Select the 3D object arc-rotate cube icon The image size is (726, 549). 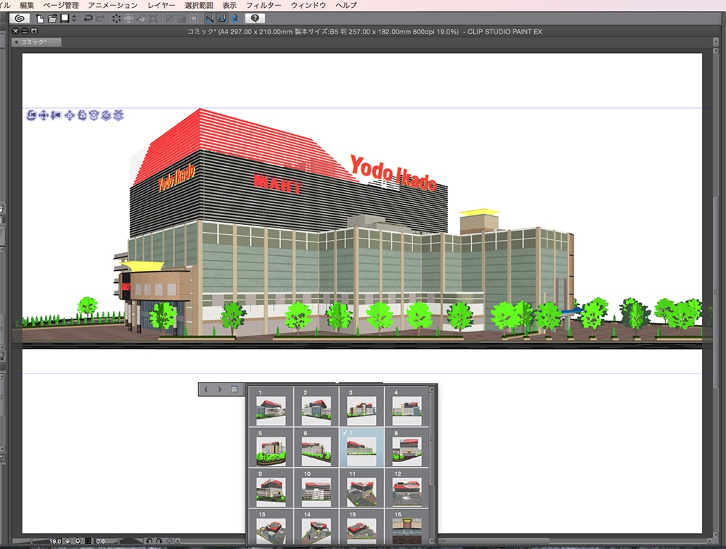pyautogui.click(x=94, y=115)
